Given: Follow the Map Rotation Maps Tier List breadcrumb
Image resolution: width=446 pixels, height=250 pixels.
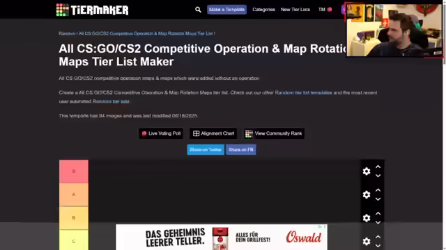Looking at the screenshot, I should click(146, 33).
